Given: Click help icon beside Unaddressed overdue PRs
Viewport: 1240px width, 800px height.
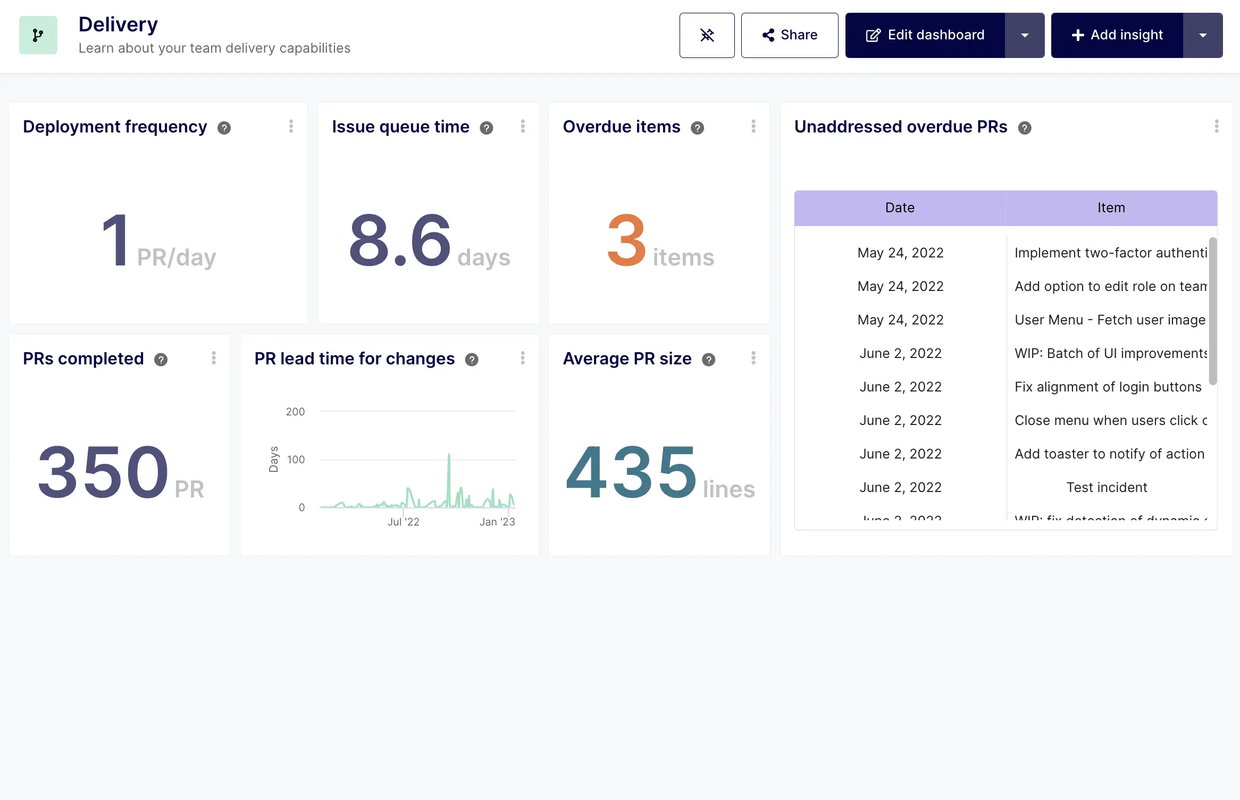Looking at the screenshot, I should pos(1024,128).
